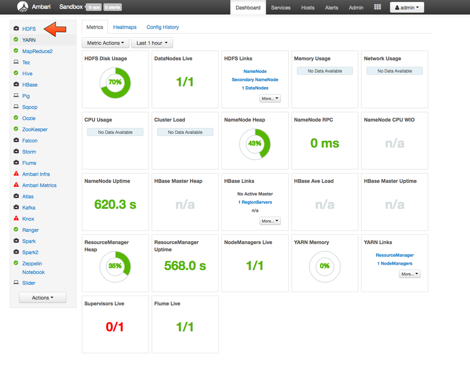This screenshot has width=470, height=366.
Task: Click the Supervisors Live 0/1 value
Action: pos(115,327)
